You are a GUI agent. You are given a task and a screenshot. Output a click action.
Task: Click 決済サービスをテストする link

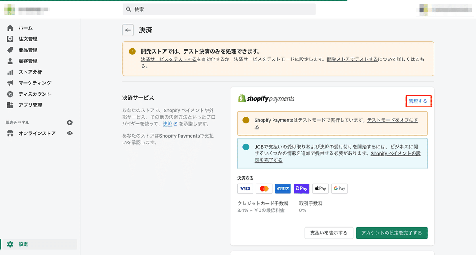(x=169, y=59)
